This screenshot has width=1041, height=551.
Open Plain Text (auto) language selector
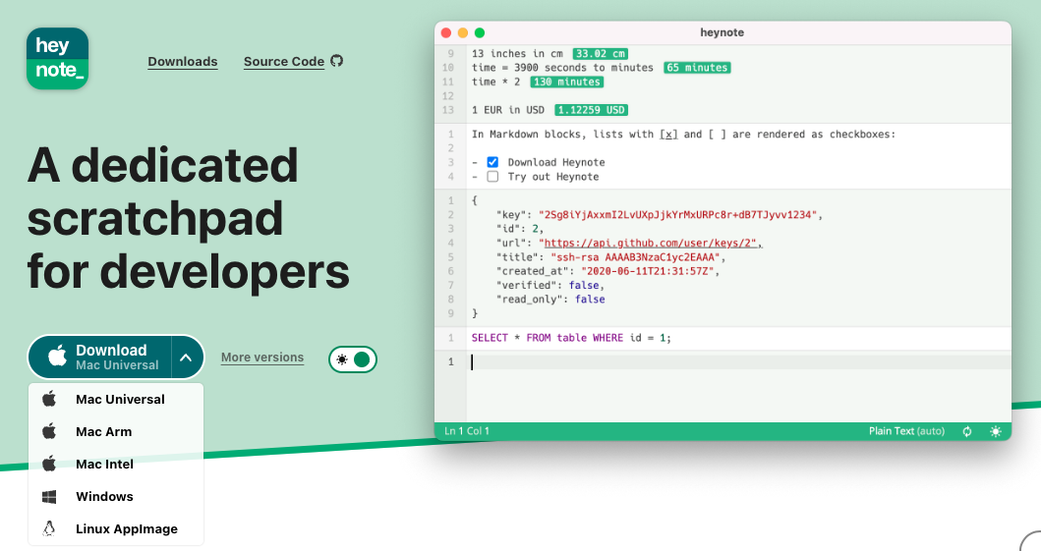click(x=906, y=431)
